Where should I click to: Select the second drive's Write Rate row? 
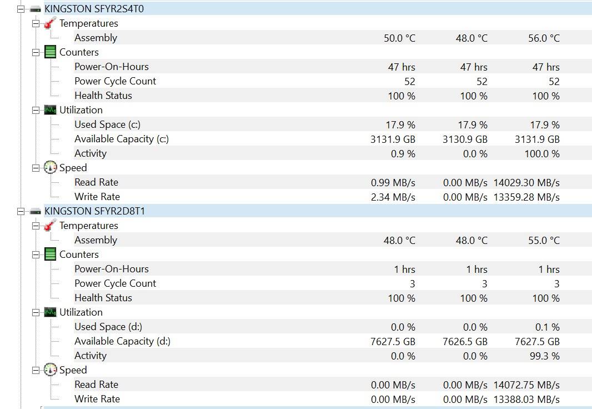(x=97, y=399)
